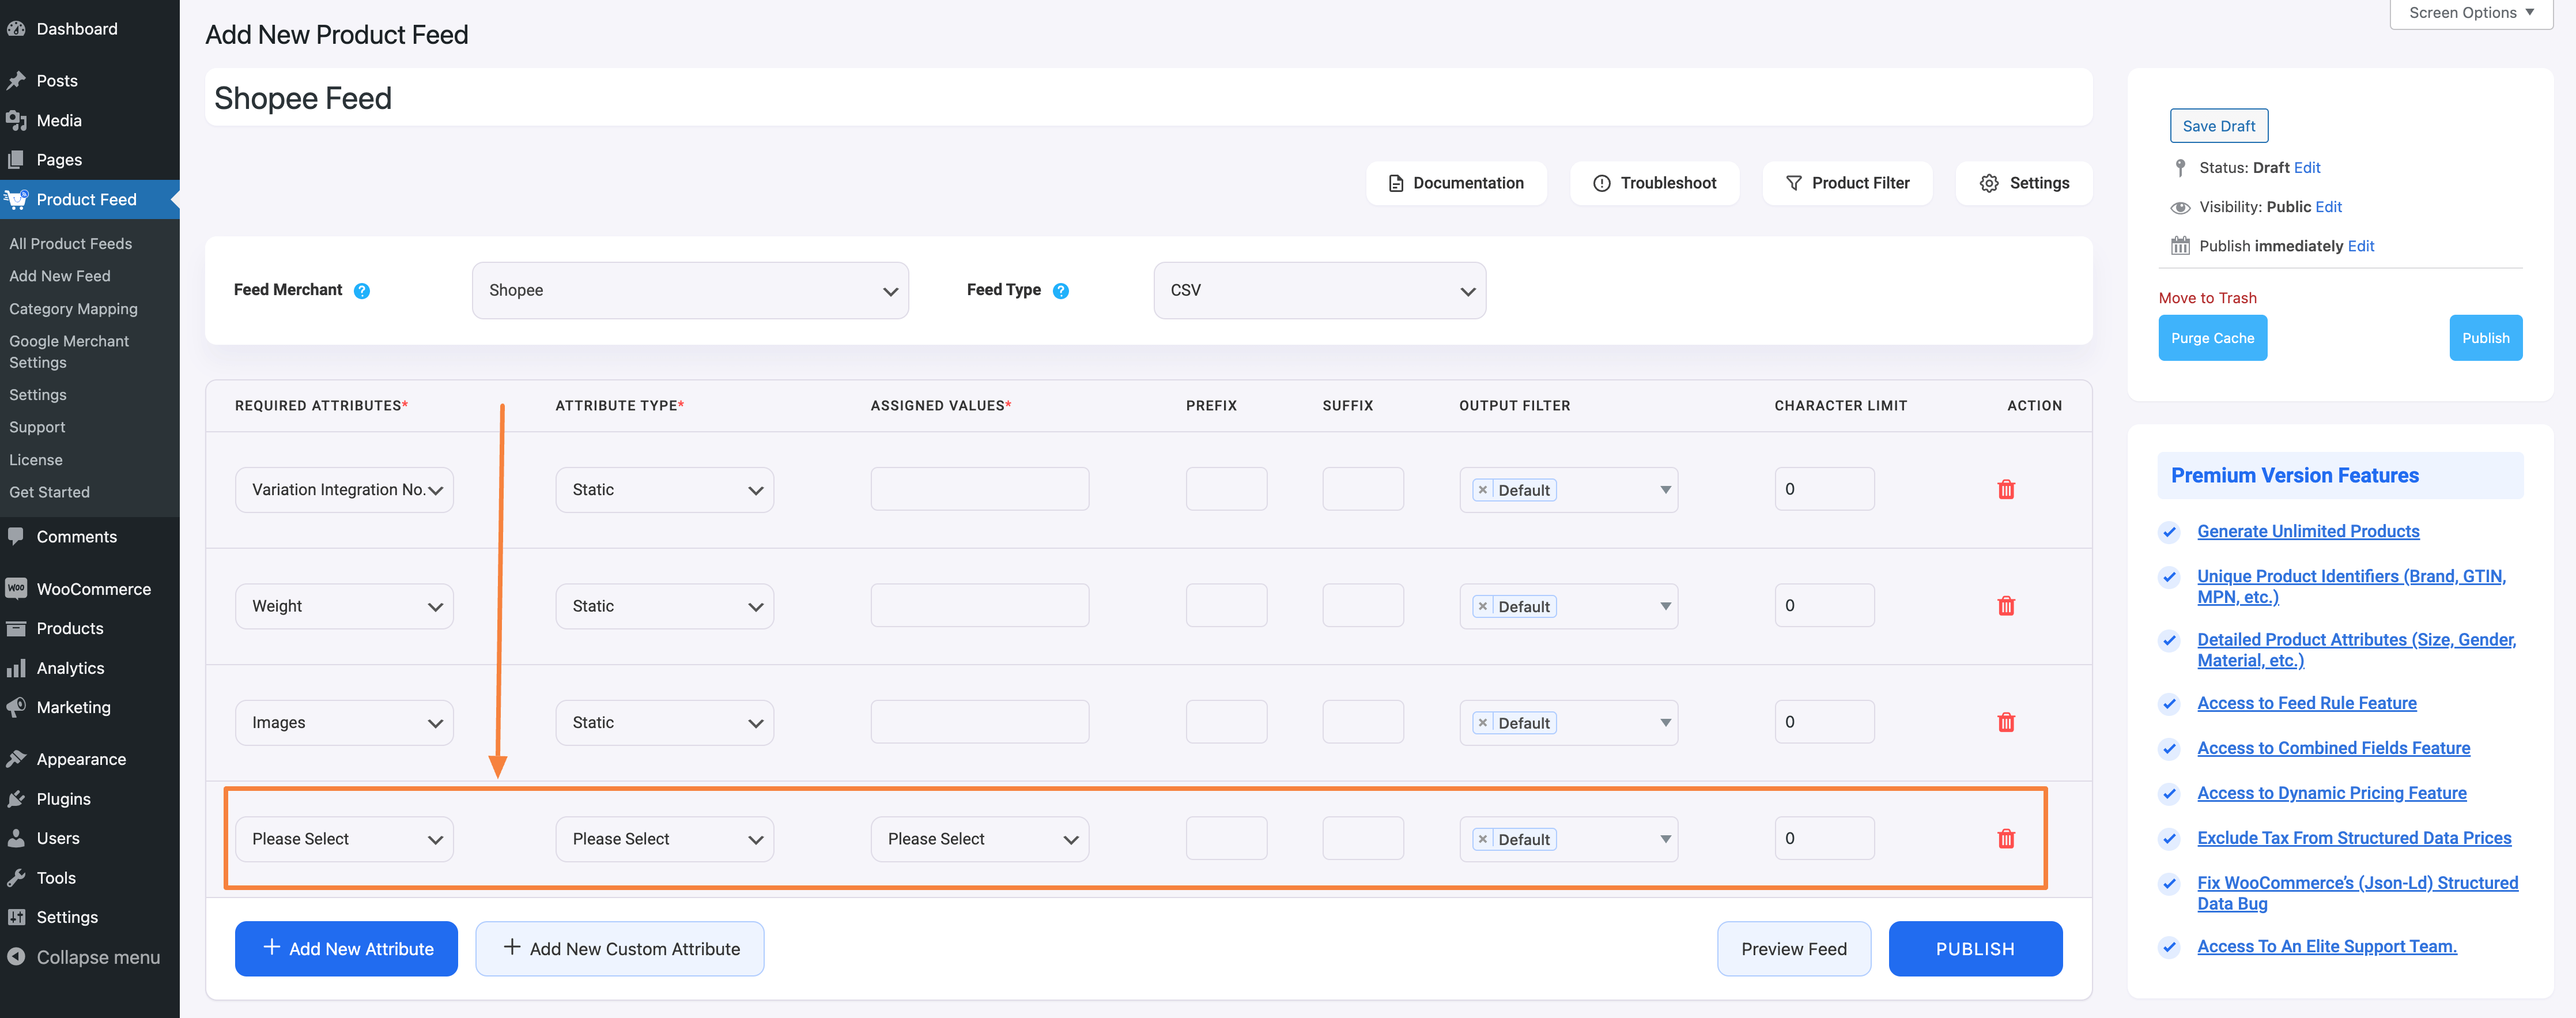
Task: Delete the Weight attribute row
Action: (x=2005, y=606)
